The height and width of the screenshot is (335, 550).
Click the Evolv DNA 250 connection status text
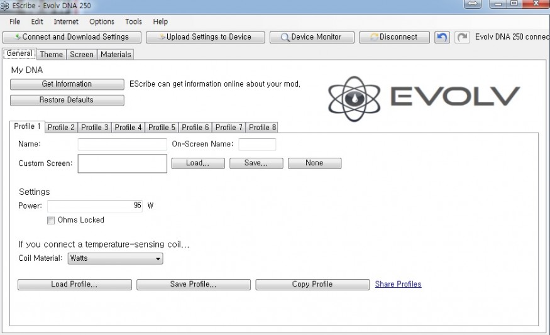point(512,37)
